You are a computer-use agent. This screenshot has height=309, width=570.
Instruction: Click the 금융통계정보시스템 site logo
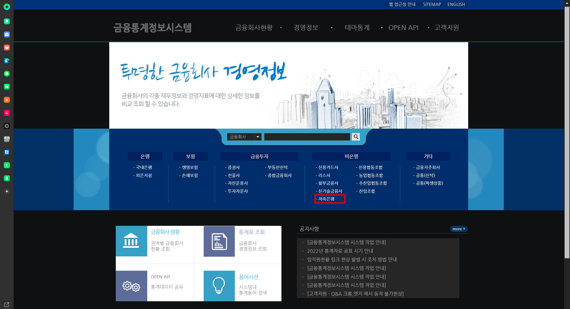(x=153, y=28)
